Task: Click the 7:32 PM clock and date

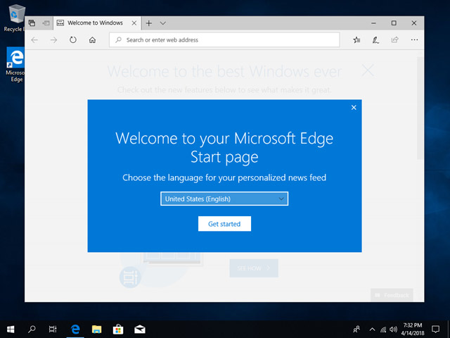Action: pyautogui.click(x=413, y=329)
